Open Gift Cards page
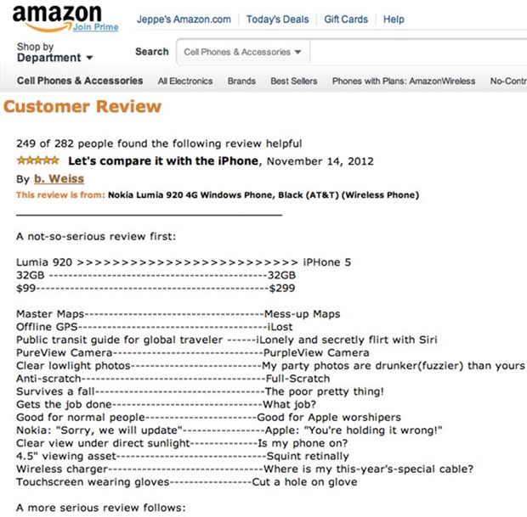The width and height of the screenshot is (527, 517). pos(346,20)
